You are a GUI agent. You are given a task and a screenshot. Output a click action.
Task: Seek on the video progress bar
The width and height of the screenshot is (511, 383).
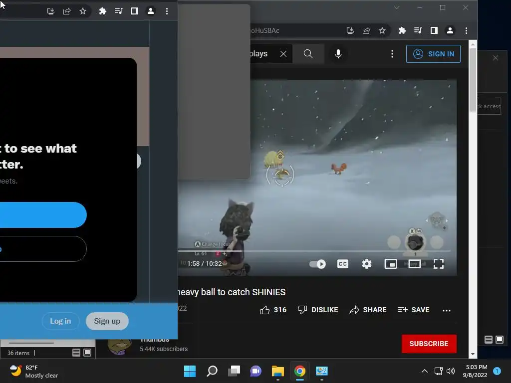pos(314,251)
